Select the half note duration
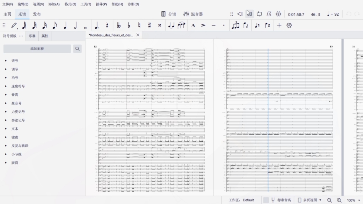Screen dimensions: 363x204 click(x=75, y=25)
